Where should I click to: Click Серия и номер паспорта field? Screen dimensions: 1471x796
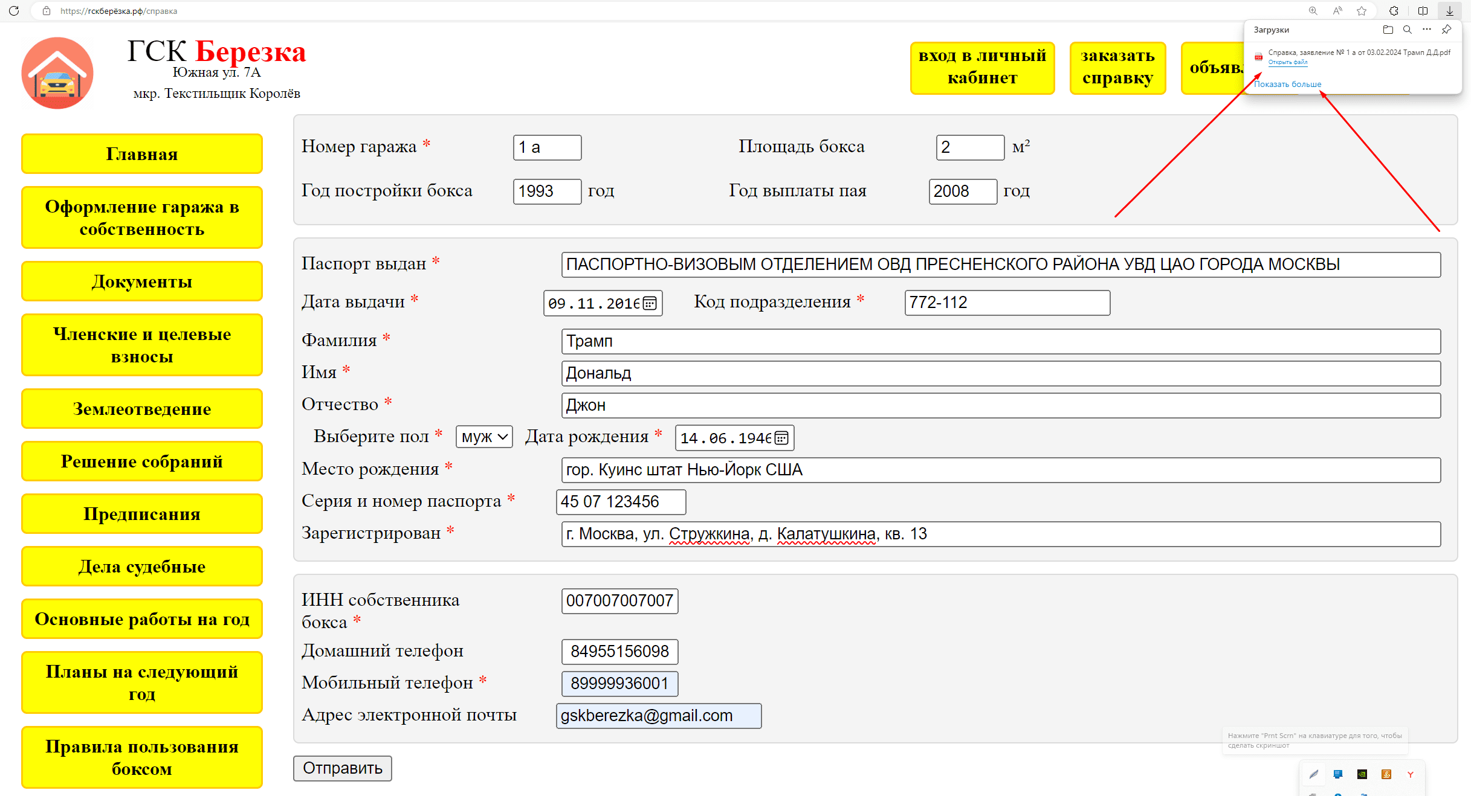(x=621, y=502)
